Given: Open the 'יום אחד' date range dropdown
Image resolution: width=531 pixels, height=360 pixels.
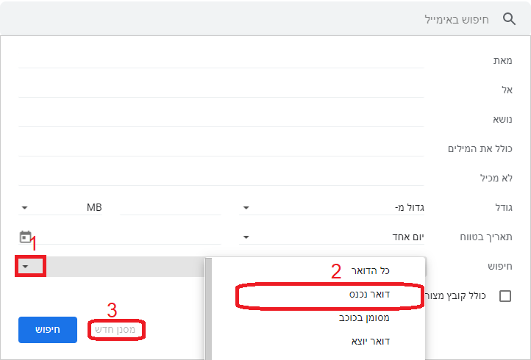Looking at the screenshot, I should click(x=332, y=237).
